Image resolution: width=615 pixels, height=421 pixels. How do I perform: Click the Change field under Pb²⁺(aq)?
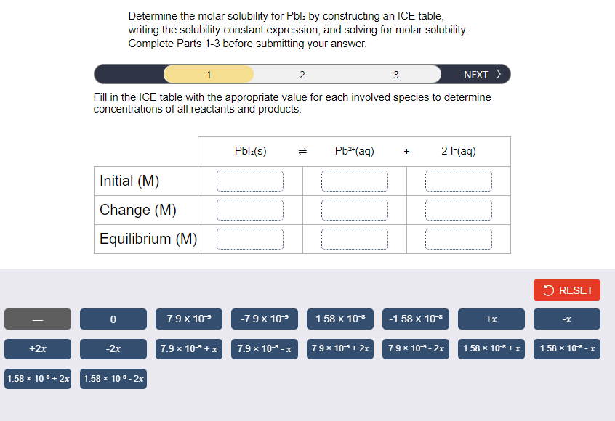coord(355,210)
